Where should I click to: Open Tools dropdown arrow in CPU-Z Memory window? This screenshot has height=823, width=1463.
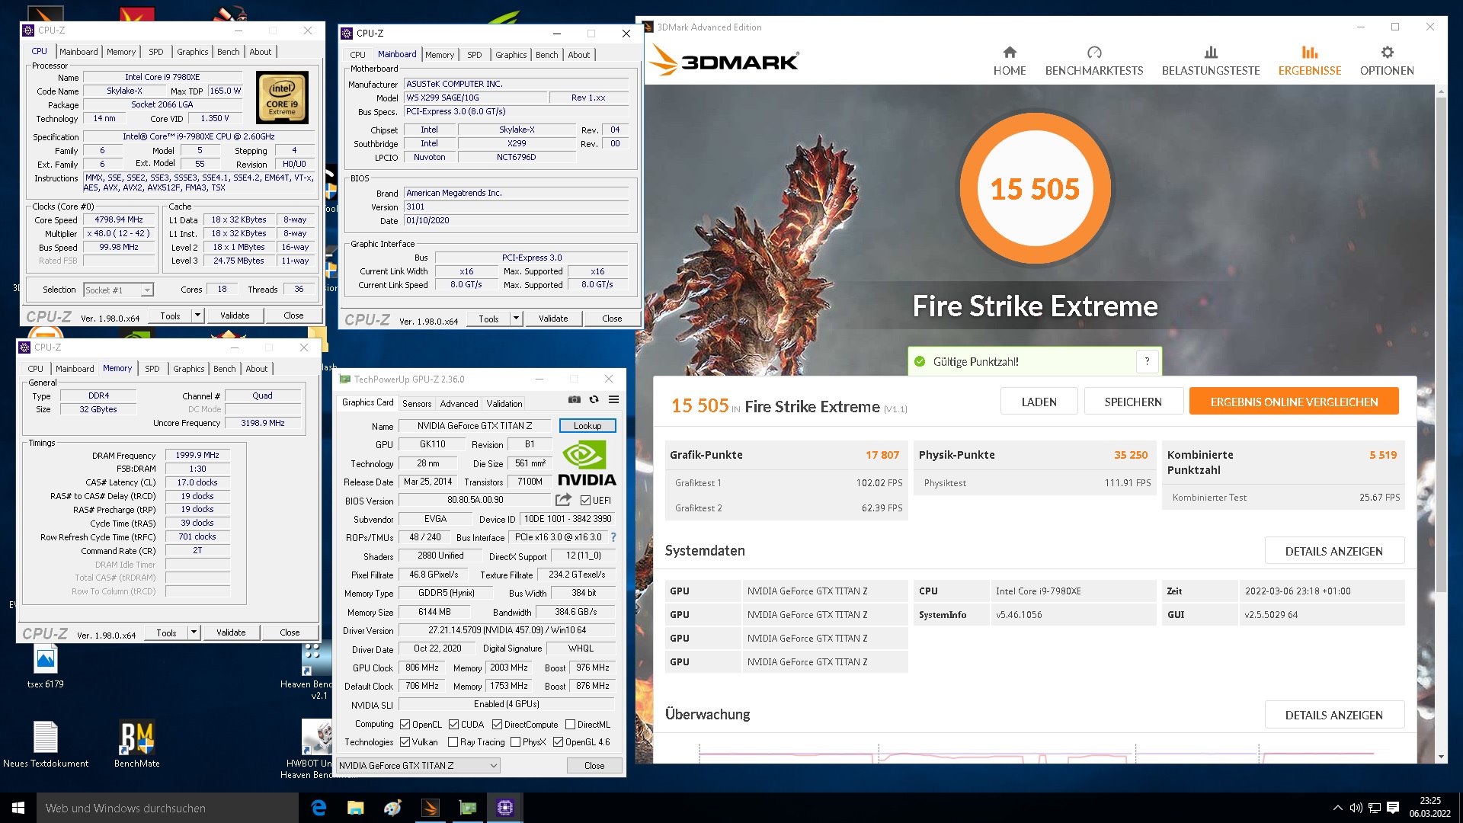[194, 632]
